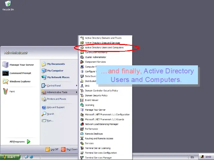
Task: Click the Remote Desktops icon
Action: 82,134
